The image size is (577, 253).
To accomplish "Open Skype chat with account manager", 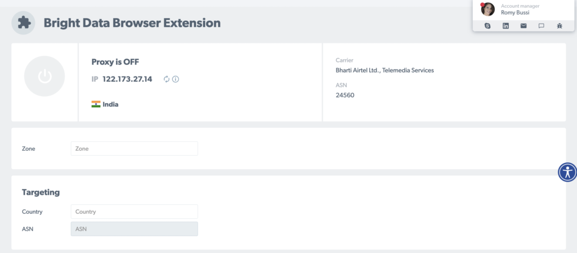I will pos(487,26).
